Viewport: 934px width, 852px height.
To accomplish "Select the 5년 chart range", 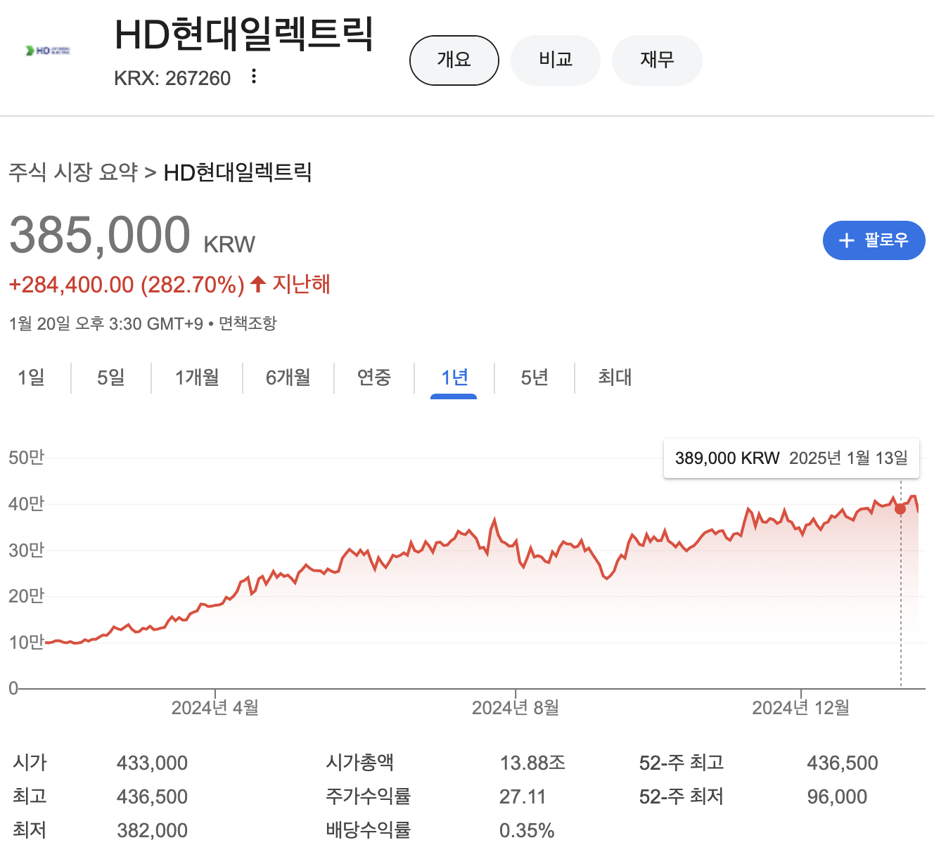I will [x=535, y=377].
